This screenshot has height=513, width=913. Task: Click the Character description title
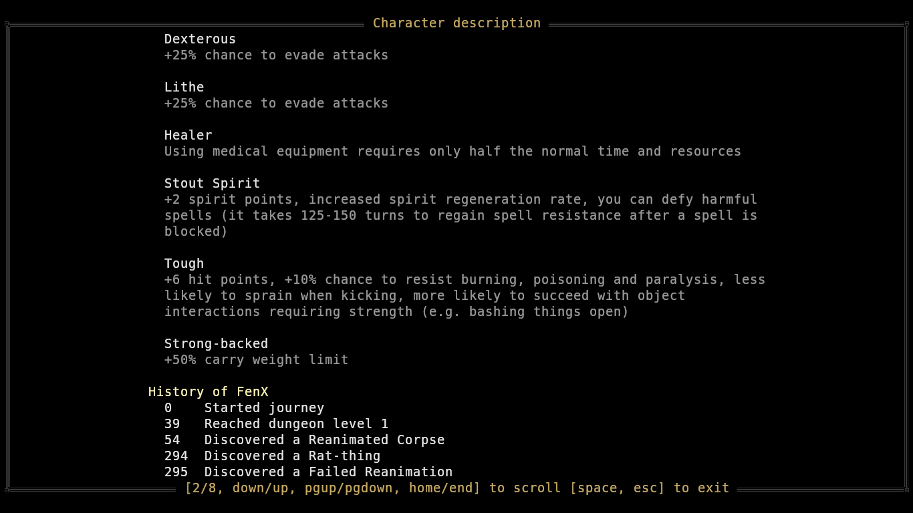[456, 23]
